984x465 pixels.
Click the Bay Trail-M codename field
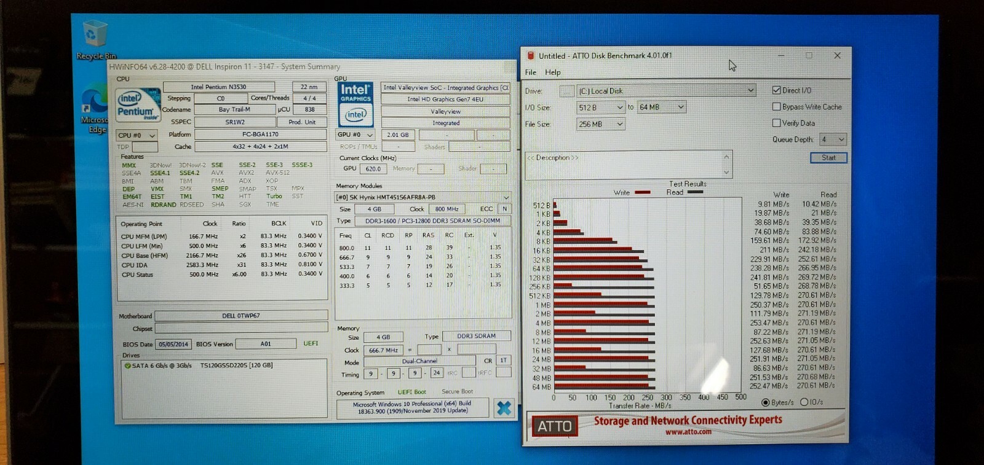[234, 109]
